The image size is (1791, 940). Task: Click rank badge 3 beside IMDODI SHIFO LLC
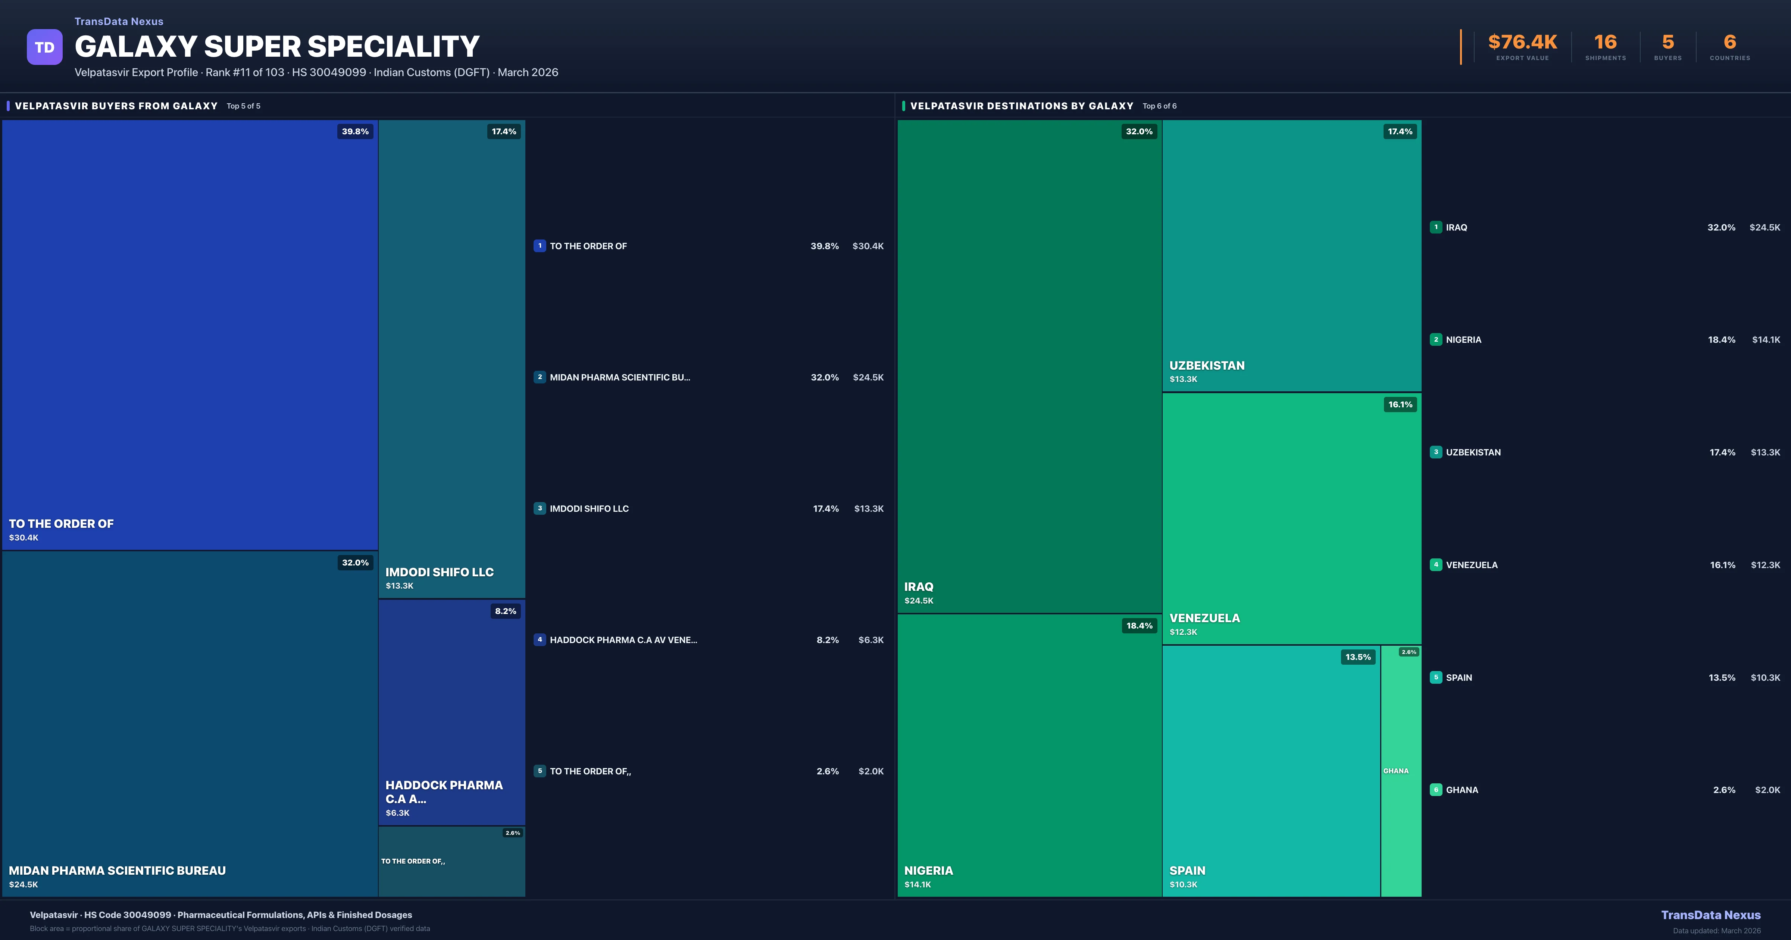point(540,508)
